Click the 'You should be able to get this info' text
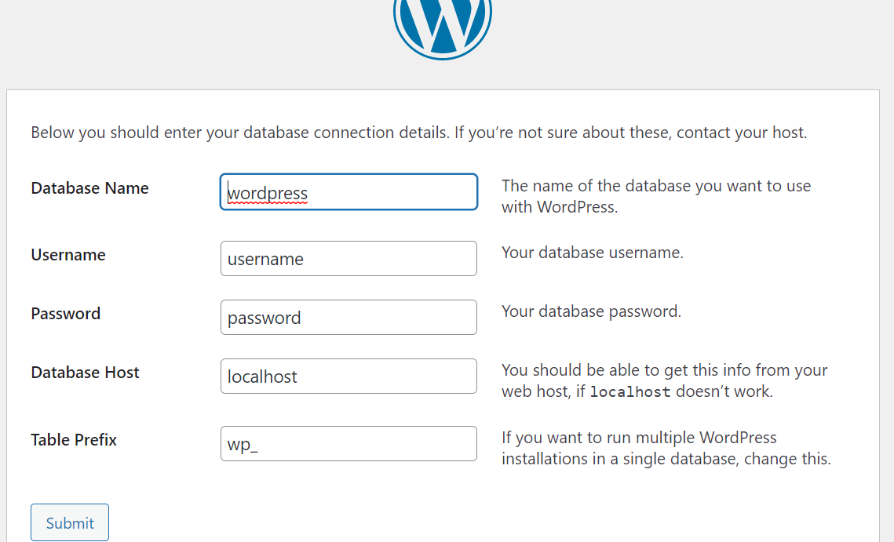Screen dimensions: 894x542 664,370
